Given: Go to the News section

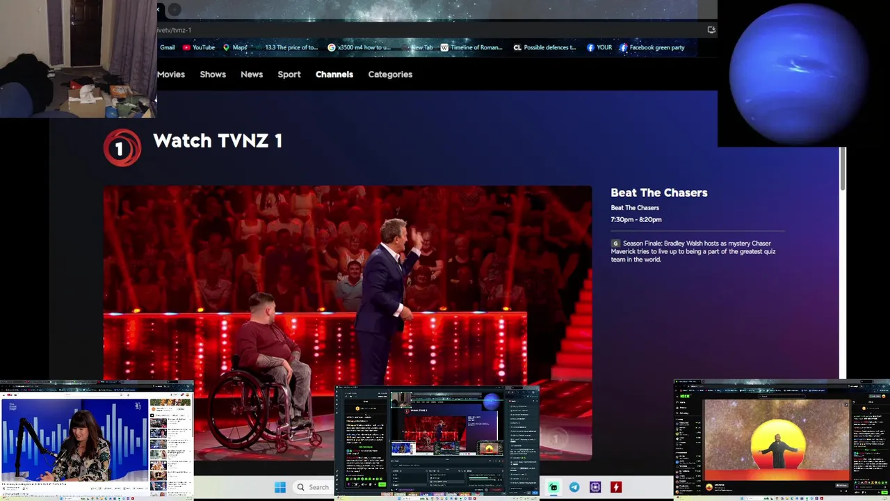Looking at the screenshot, I should (252, 74).
